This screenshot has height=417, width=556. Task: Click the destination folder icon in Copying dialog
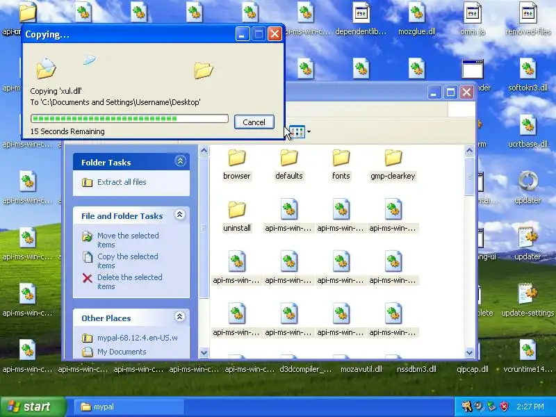[204, 70]
